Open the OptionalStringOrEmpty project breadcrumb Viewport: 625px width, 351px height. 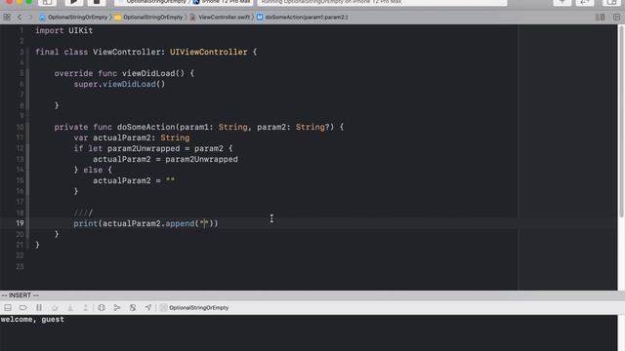74,18
